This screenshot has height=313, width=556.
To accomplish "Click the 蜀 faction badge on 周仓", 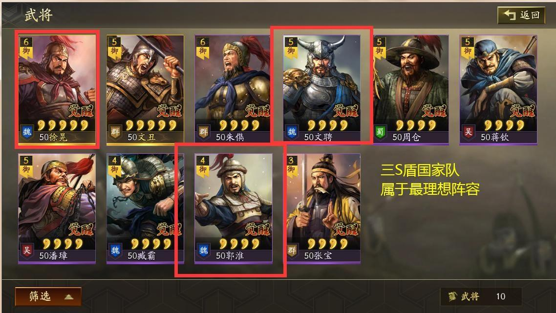I will (380, 132).
